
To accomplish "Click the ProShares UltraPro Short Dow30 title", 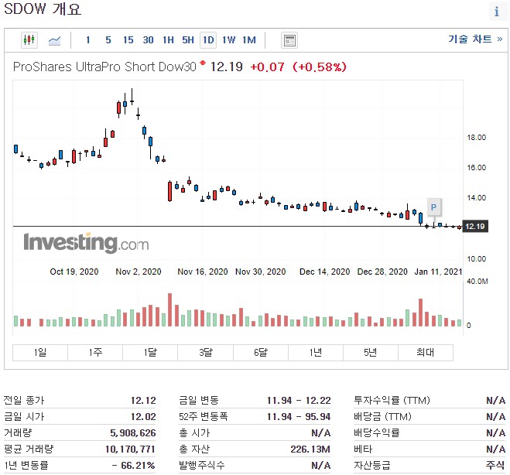I will pos(104,67).
